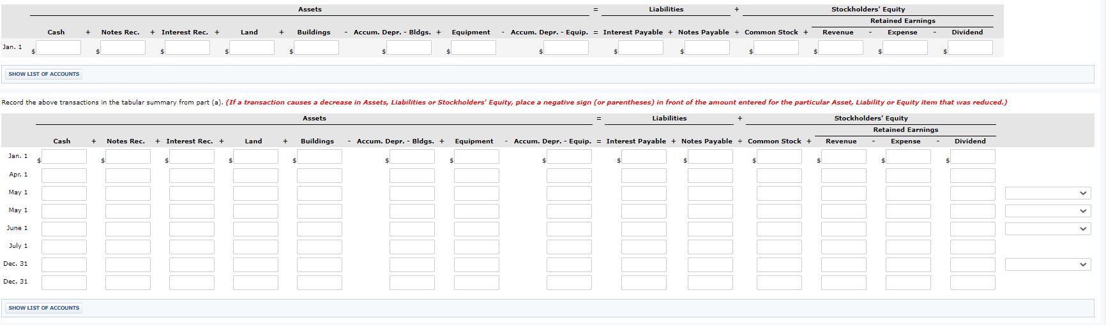This screenshot has width=1106, height=325.
Task: Click the upper Show List of Accounts button
Action: pyautogui.click(x=44, y=74)
